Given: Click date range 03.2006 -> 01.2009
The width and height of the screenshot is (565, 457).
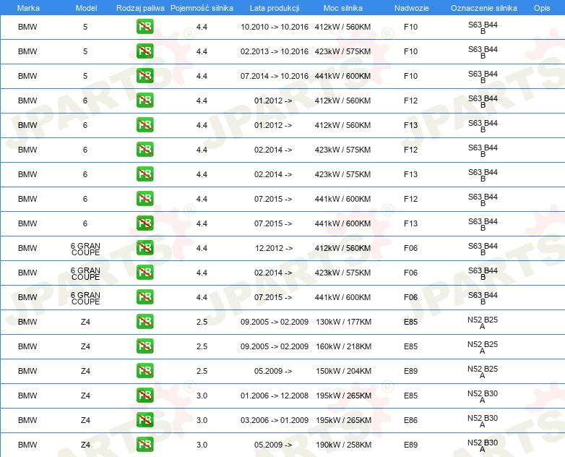Looking at the screenshot, I should pos(275,420).
